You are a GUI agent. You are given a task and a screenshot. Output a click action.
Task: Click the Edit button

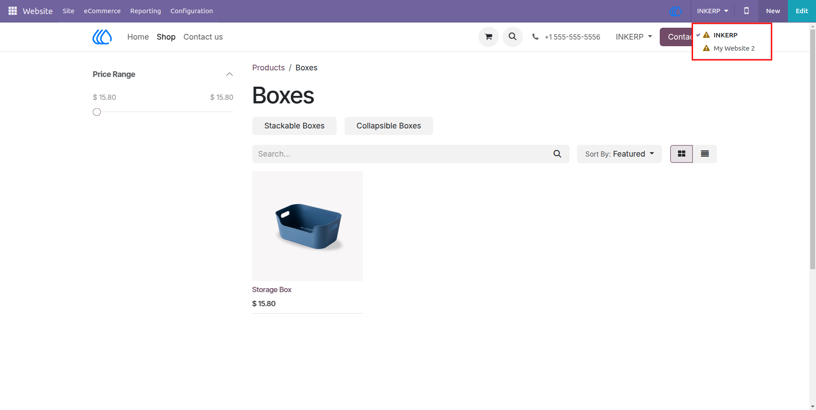(801, 11)
